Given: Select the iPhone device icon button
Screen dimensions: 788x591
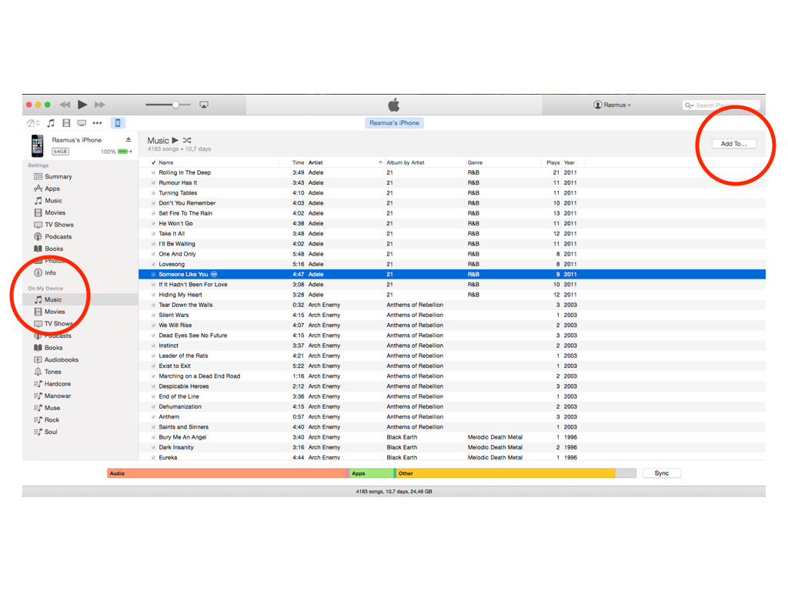Looking at the screenshot, I should [x=118, y=123].
